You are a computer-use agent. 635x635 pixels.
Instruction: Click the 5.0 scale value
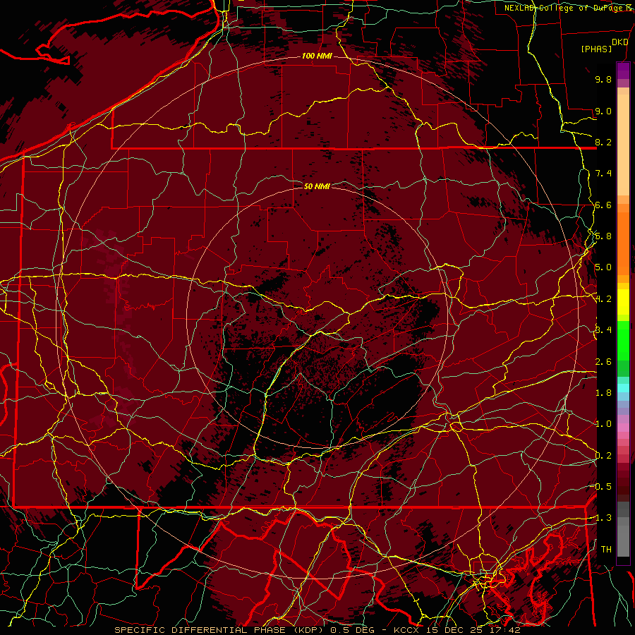coord(603,267)
